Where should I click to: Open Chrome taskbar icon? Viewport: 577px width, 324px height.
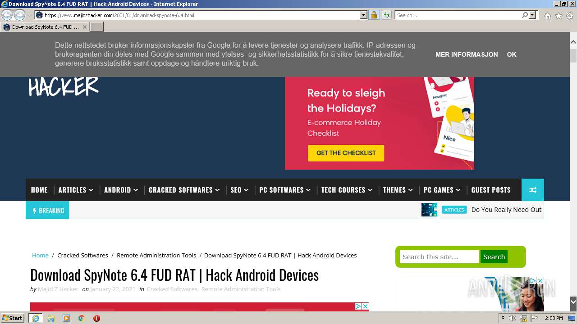(x=82, y=318)
